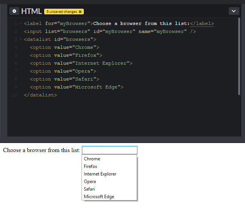This screenshot has width=245, height=222.
Task: Click the 'Choose a browser from this list:' preview label
Action: (42, 150)
